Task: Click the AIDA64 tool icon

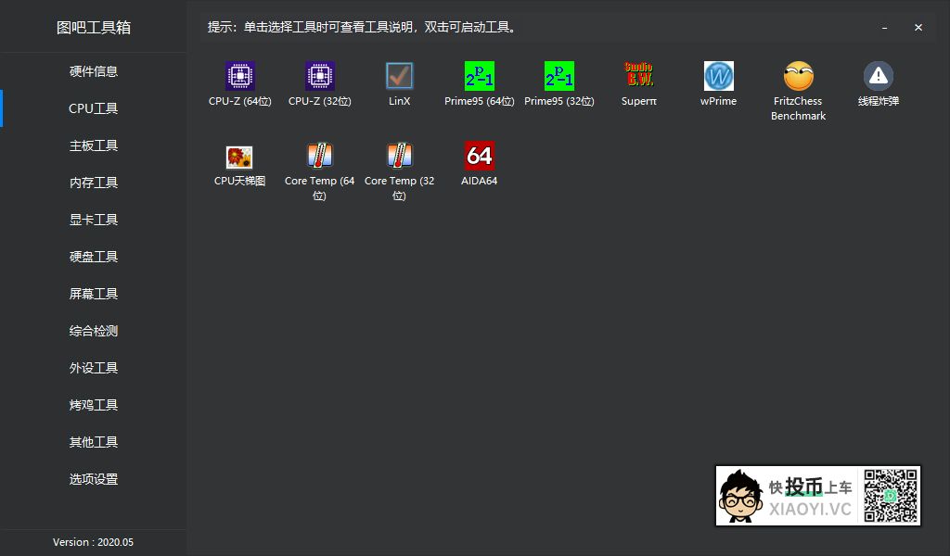Action: [x=480, y=156]
